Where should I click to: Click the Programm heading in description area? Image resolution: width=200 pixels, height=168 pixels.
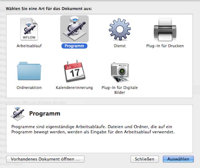click(45, 114)
